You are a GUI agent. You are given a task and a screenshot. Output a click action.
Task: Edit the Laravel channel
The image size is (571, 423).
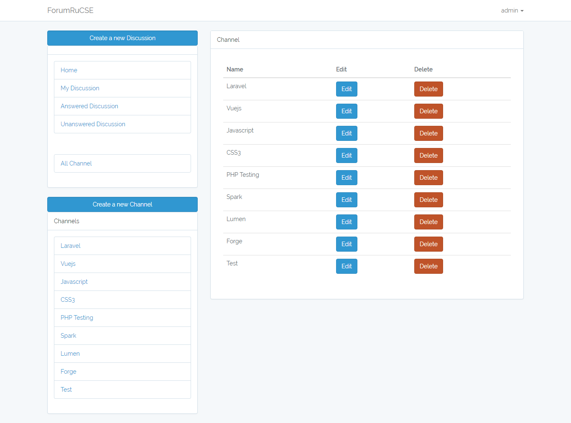pos(347,89)
